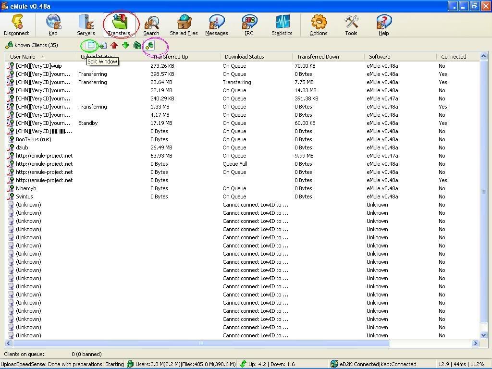Open the Messages window
Viewport: 492px width, 369px height.
216,25
